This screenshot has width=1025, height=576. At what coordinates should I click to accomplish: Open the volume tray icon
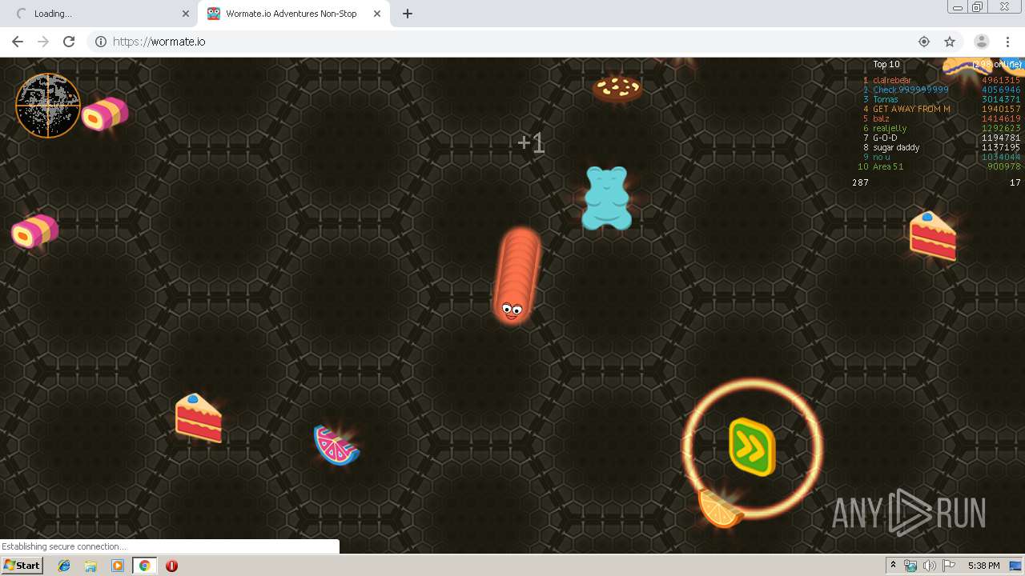[x=929, y=566]
